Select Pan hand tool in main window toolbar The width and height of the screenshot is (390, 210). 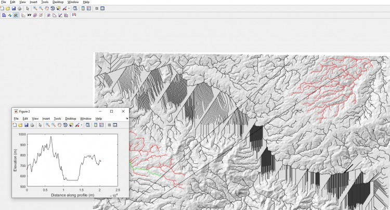point(47,8)
